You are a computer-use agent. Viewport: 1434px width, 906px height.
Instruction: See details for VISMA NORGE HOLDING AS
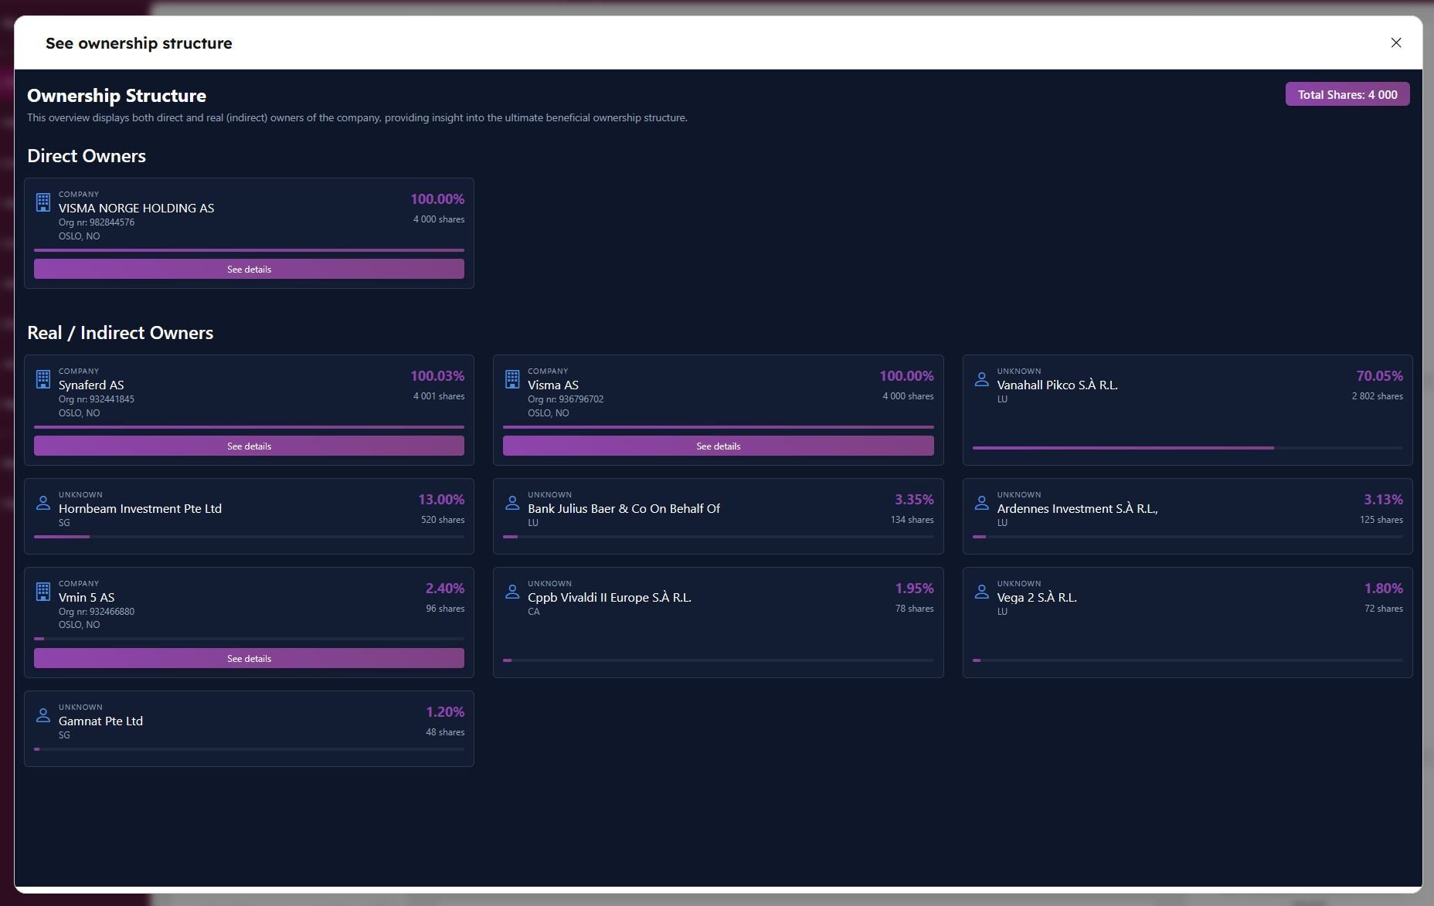click(x=249, y=269)
